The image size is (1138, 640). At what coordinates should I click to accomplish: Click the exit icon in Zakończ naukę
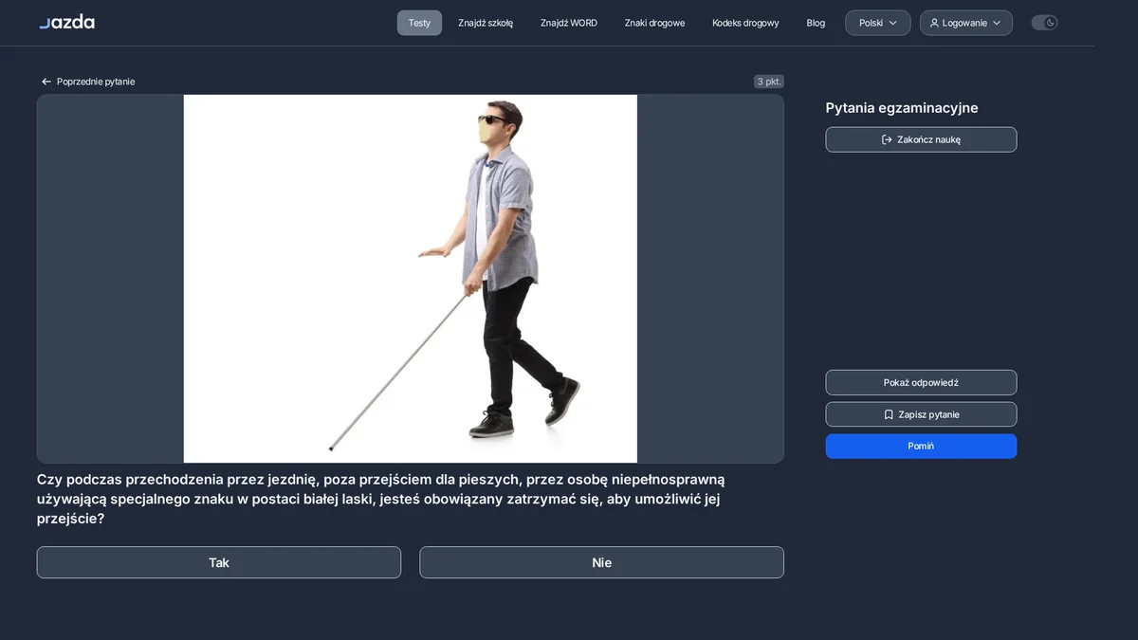887,139
